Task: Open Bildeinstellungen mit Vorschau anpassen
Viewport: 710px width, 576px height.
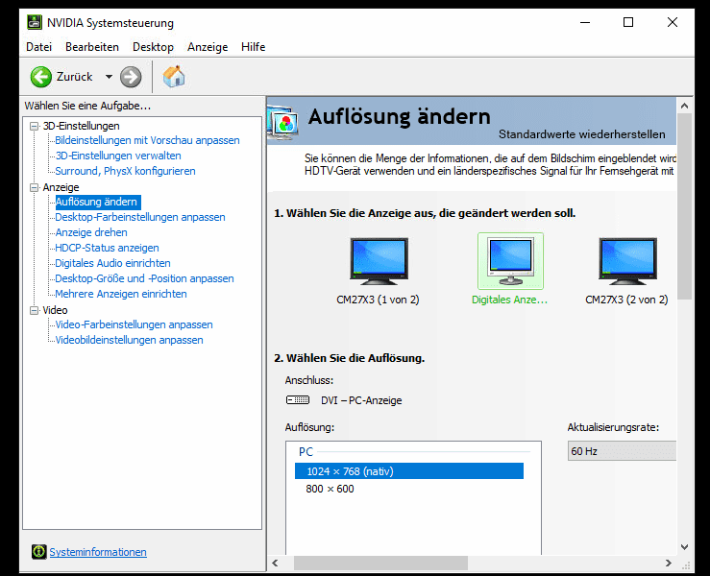Action: tap(147, 140)
